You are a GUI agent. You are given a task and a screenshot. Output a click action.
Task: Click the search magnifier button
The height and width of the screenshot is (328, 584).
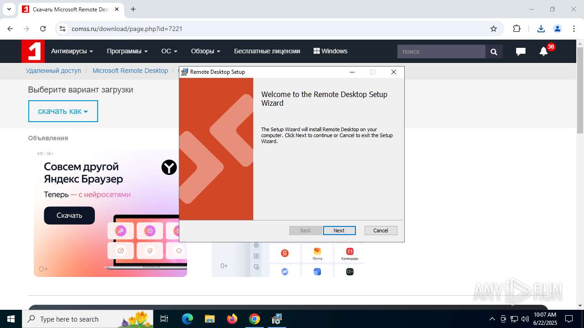click(x=494, y=51)
